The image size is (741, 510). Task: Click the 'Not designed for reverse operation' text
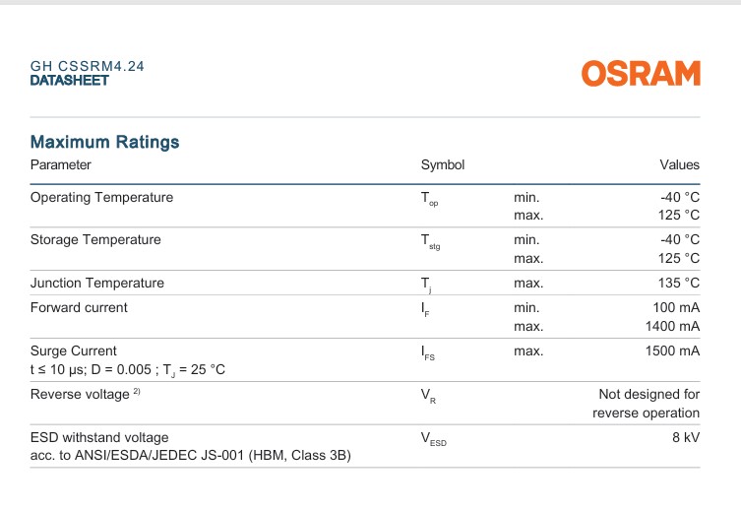click(x=646, y=404)
